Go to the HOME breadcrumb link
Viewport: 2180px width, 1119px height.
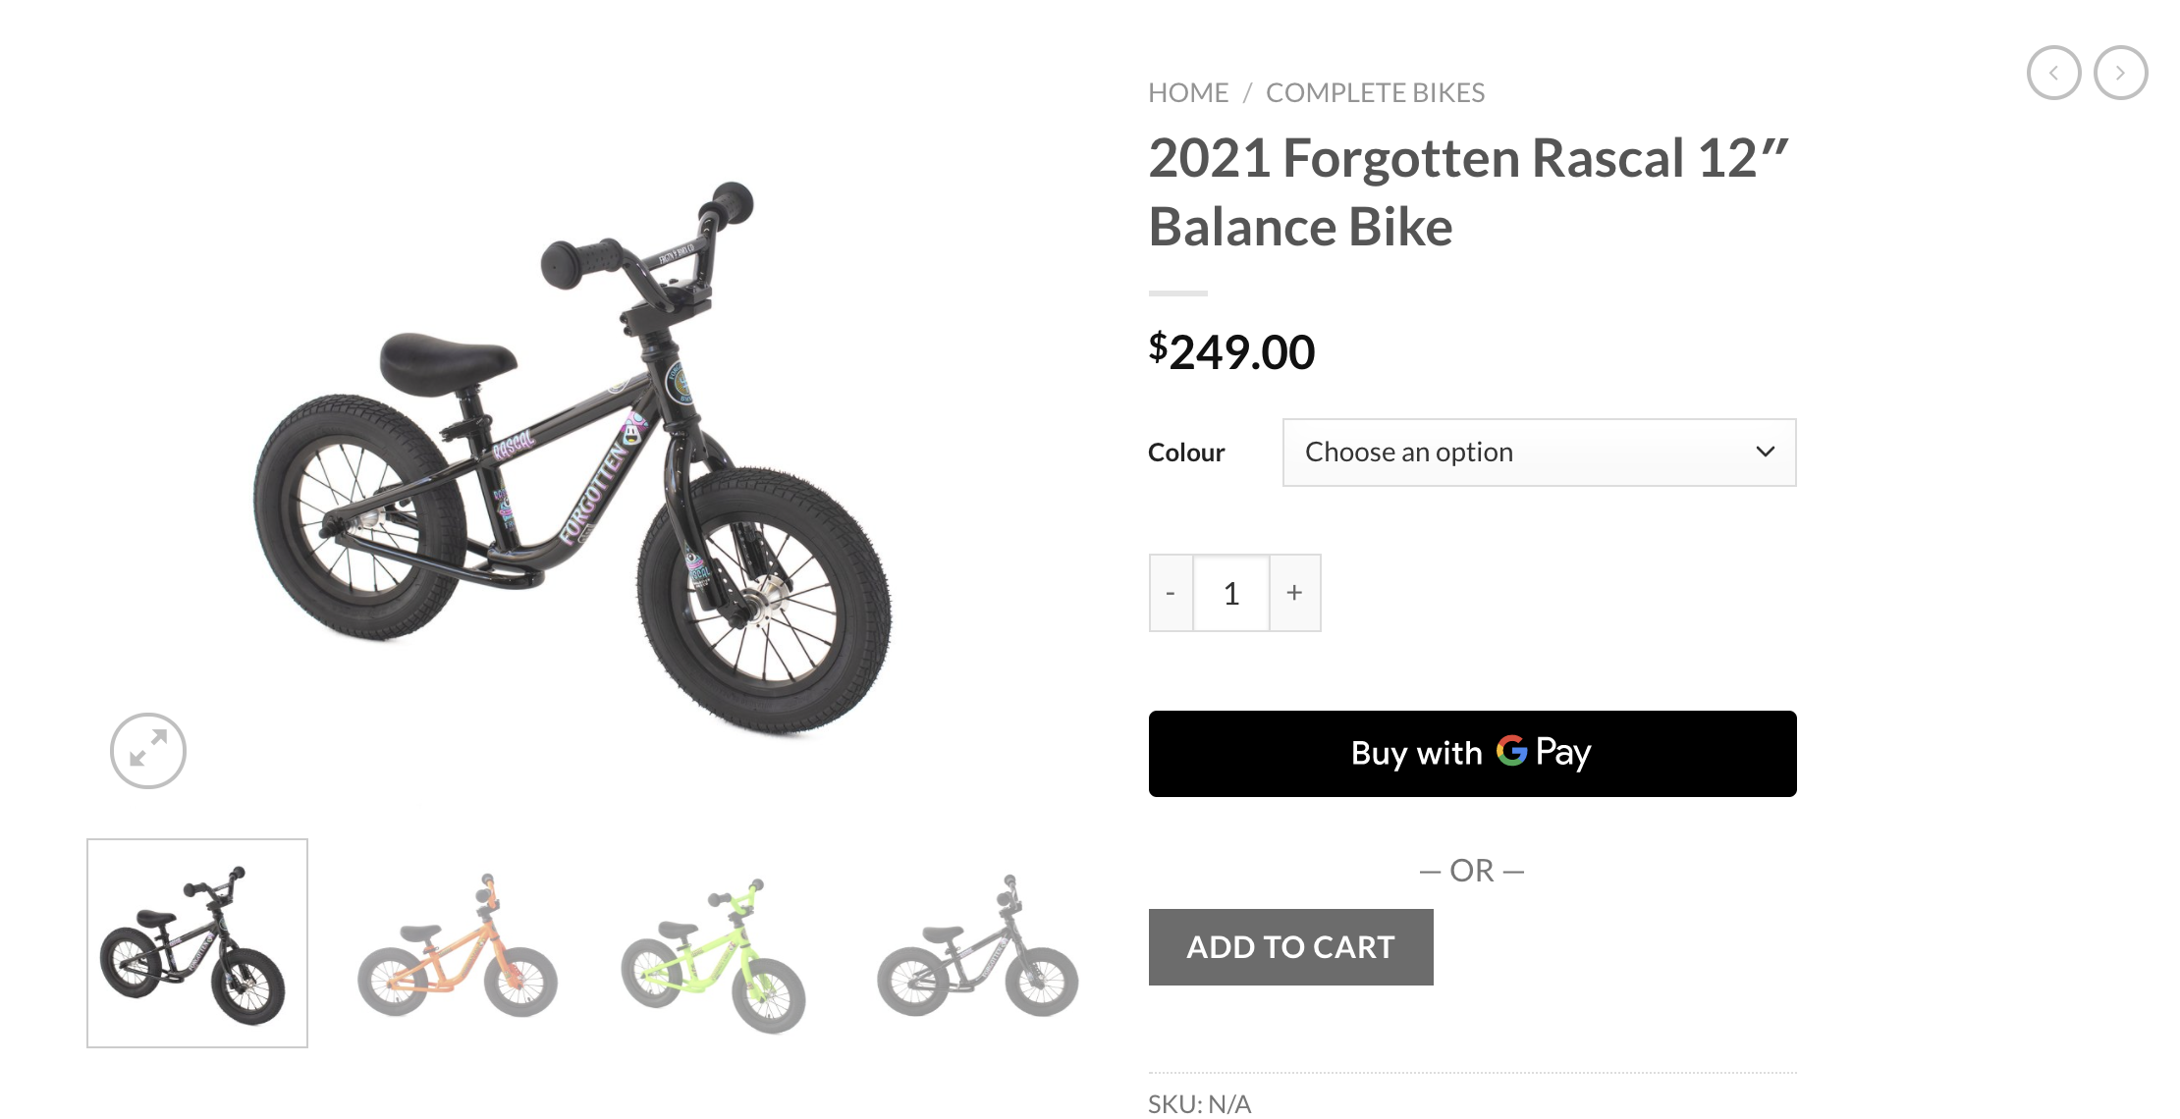pos(1188,93)
